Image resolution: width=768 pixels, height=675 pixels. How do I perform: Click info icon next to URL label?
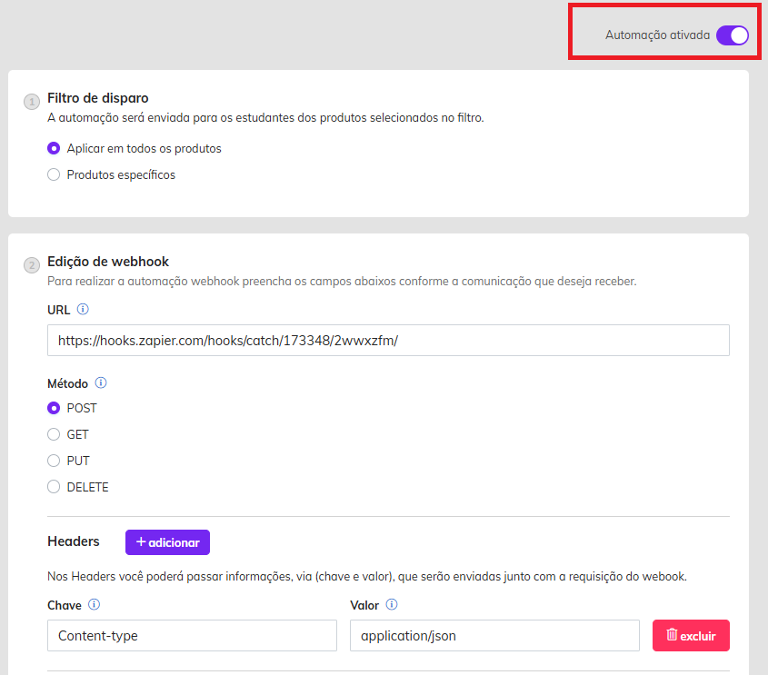[83, 310]
